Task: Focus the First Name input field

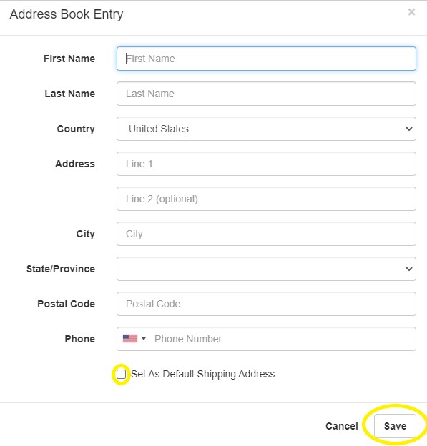Action: tap(266, 59)
